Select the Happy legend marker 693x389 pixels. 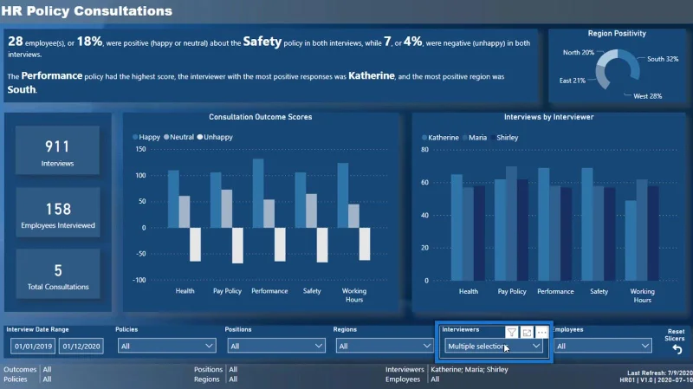[135, 137]
